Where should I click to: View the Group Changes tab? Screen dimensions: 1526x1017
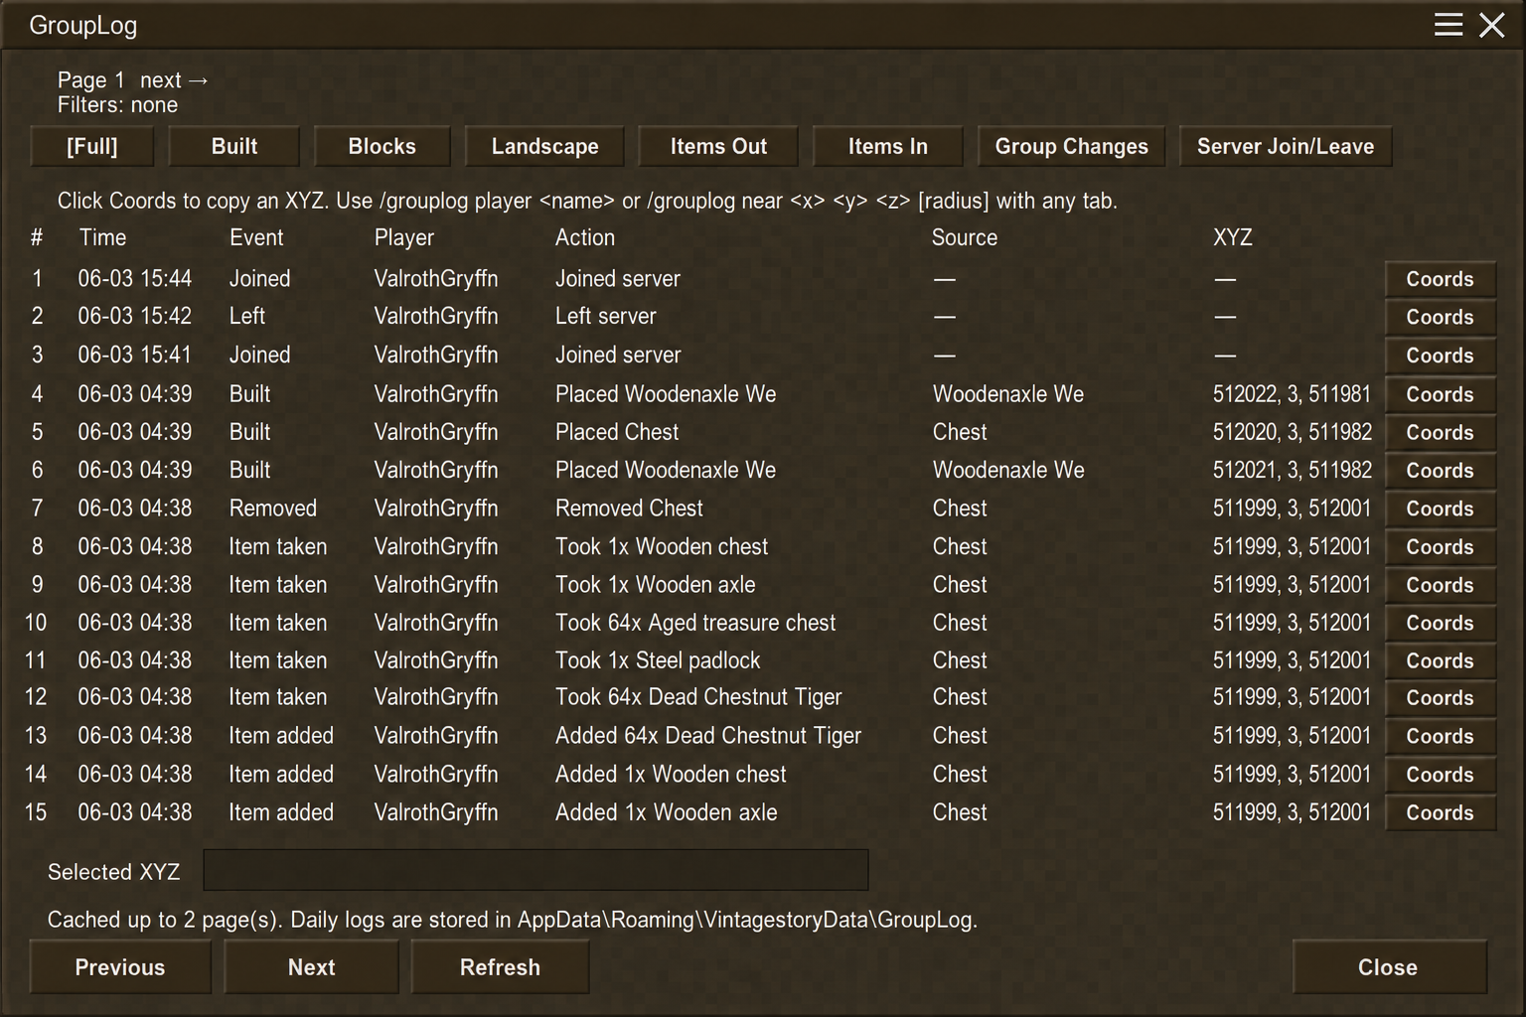tap(1071, 147)
